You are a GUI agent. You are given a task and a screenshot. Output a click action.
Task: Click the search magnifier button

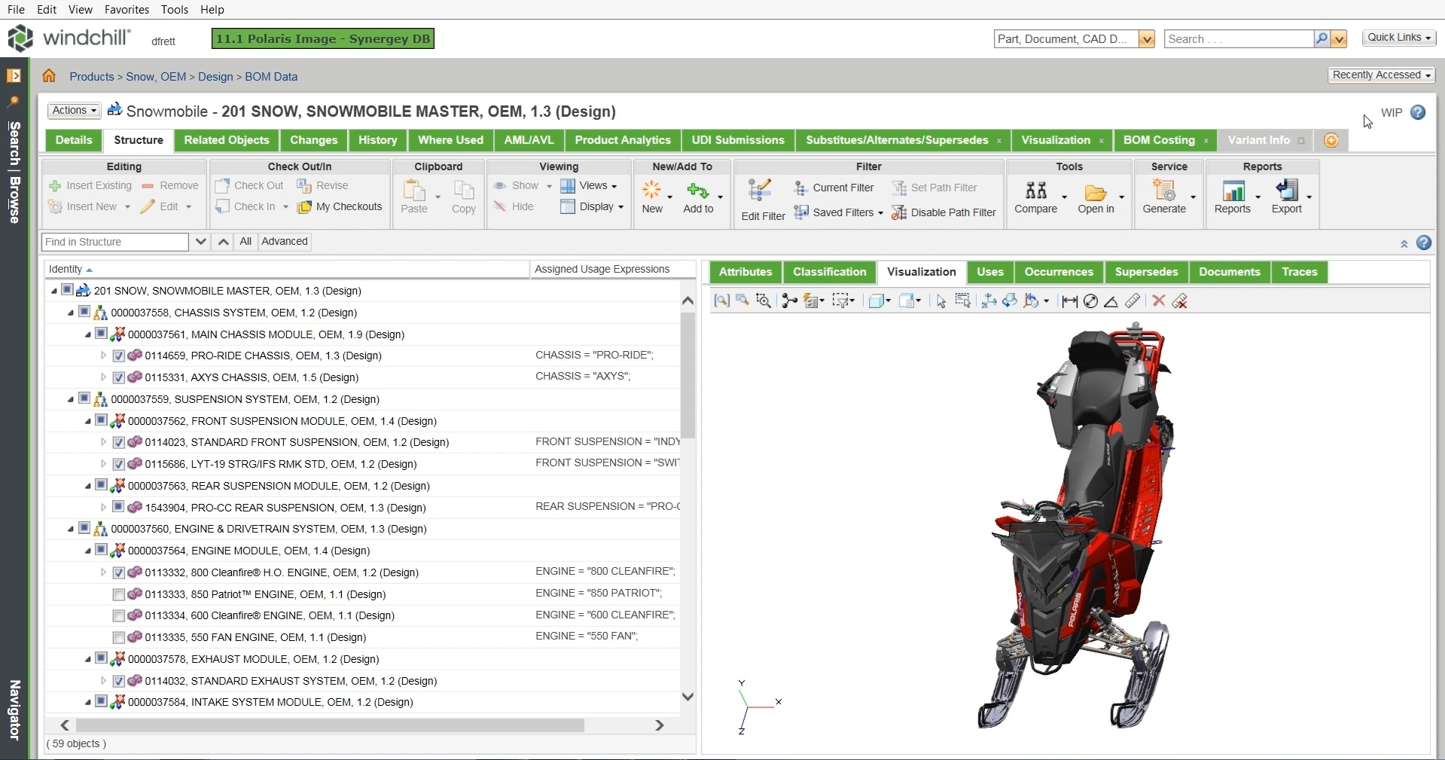1322,38
